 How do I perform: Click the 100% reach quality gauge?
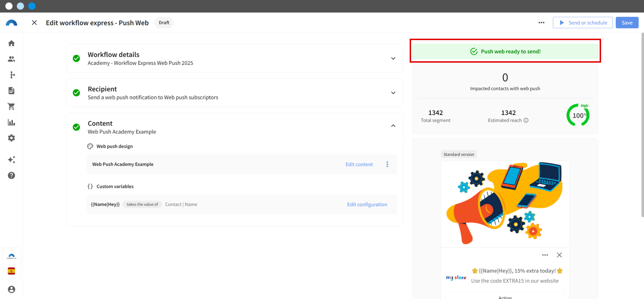tap(578, 115)
